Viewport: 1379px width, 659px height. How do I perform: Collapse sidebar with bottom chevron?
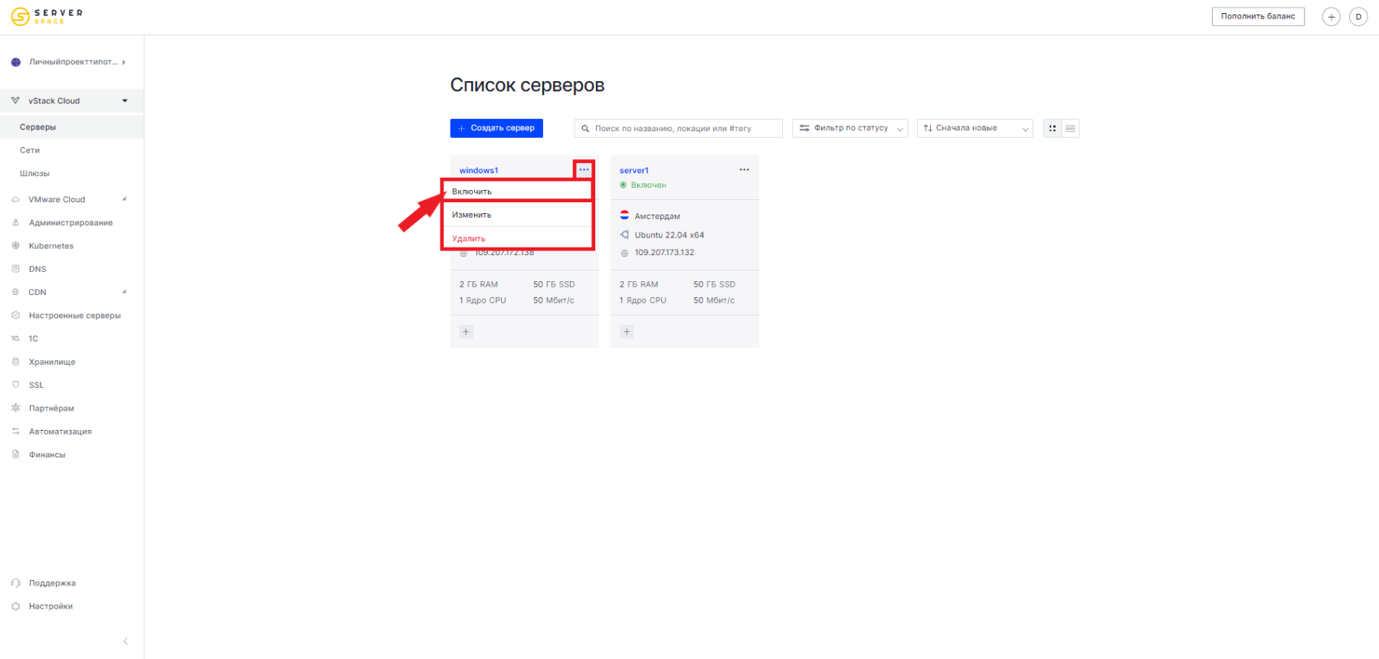pos(126,641)
